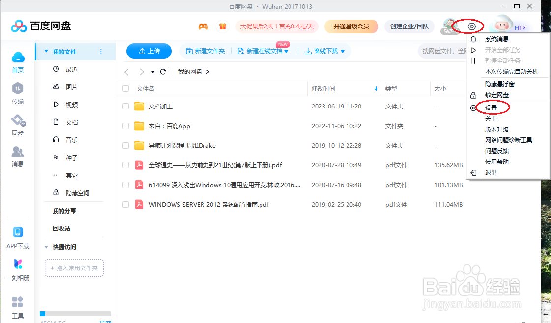
Task: Choose 本次传输完自动关机 in menu
Action: [x=512, y=71]
